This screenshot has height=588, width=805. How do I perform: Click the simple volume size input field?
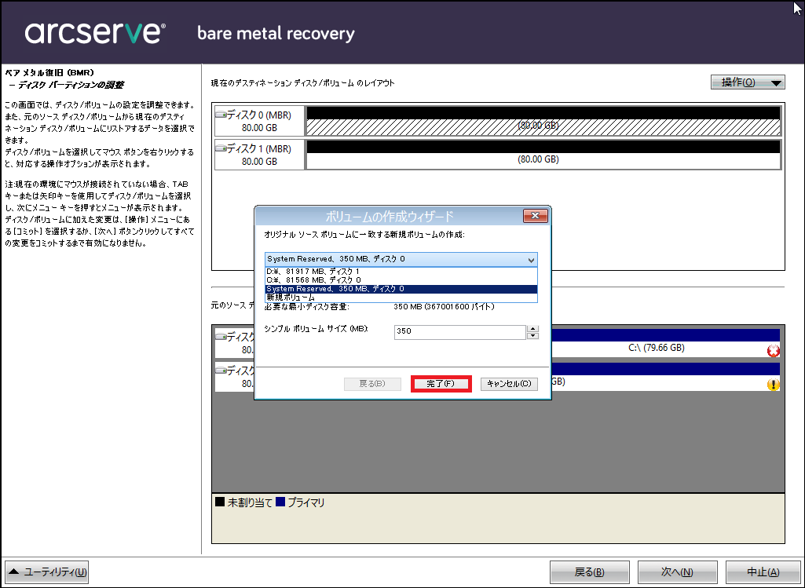tap(459, 332)
